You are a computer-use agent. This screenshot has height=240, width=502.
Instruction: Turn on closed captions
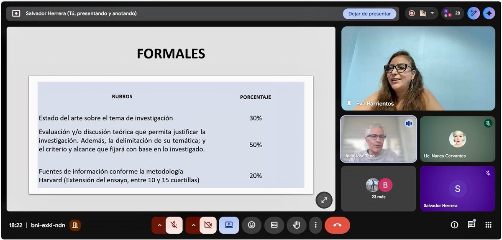coord(274,225)
